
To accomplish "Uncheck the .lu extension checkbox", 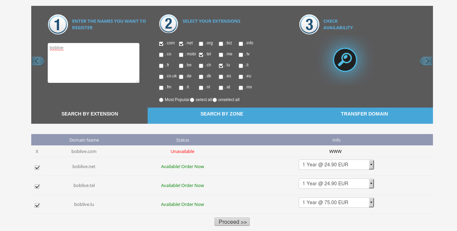I will [221, 66].
